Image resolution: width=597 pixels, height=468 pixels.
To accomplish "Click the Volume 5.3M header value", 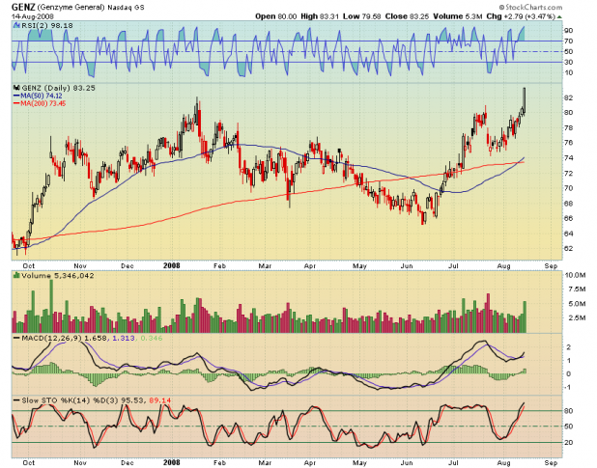I will 458,16.
